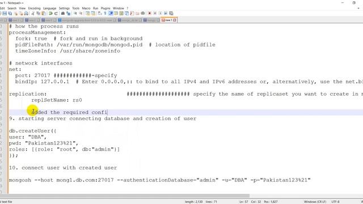Click the Ln 57 status bar entry

(243, 202)
